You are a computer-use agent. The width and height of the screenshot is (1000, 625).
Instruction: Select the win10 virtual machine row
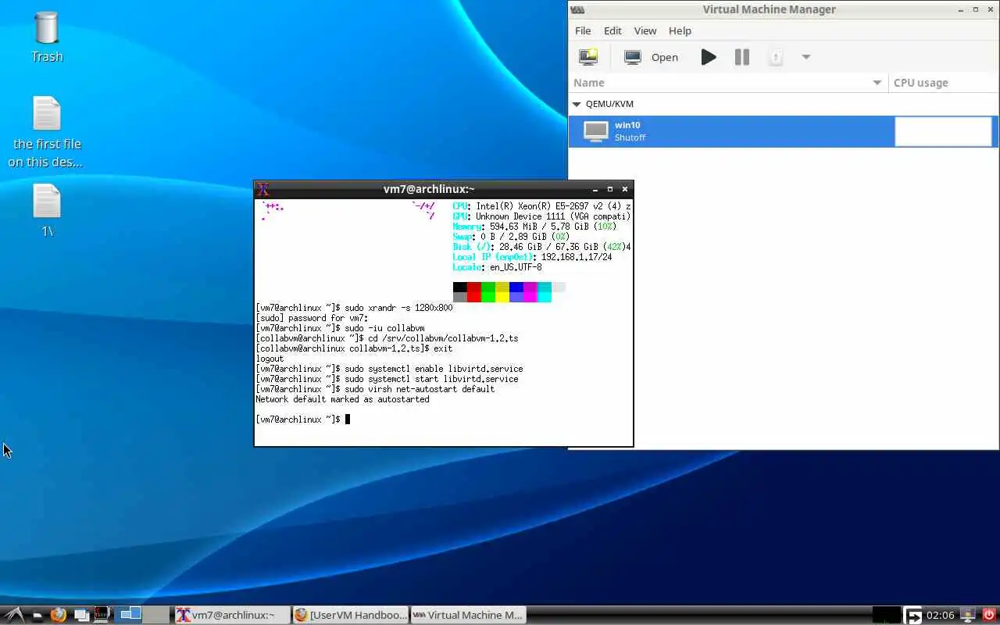(x=784, y=131)
